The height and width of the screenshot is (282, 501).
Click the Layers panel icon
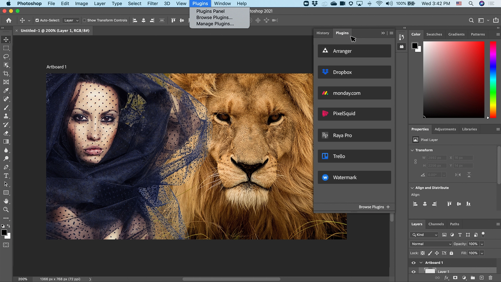click(x=417, y=224)
